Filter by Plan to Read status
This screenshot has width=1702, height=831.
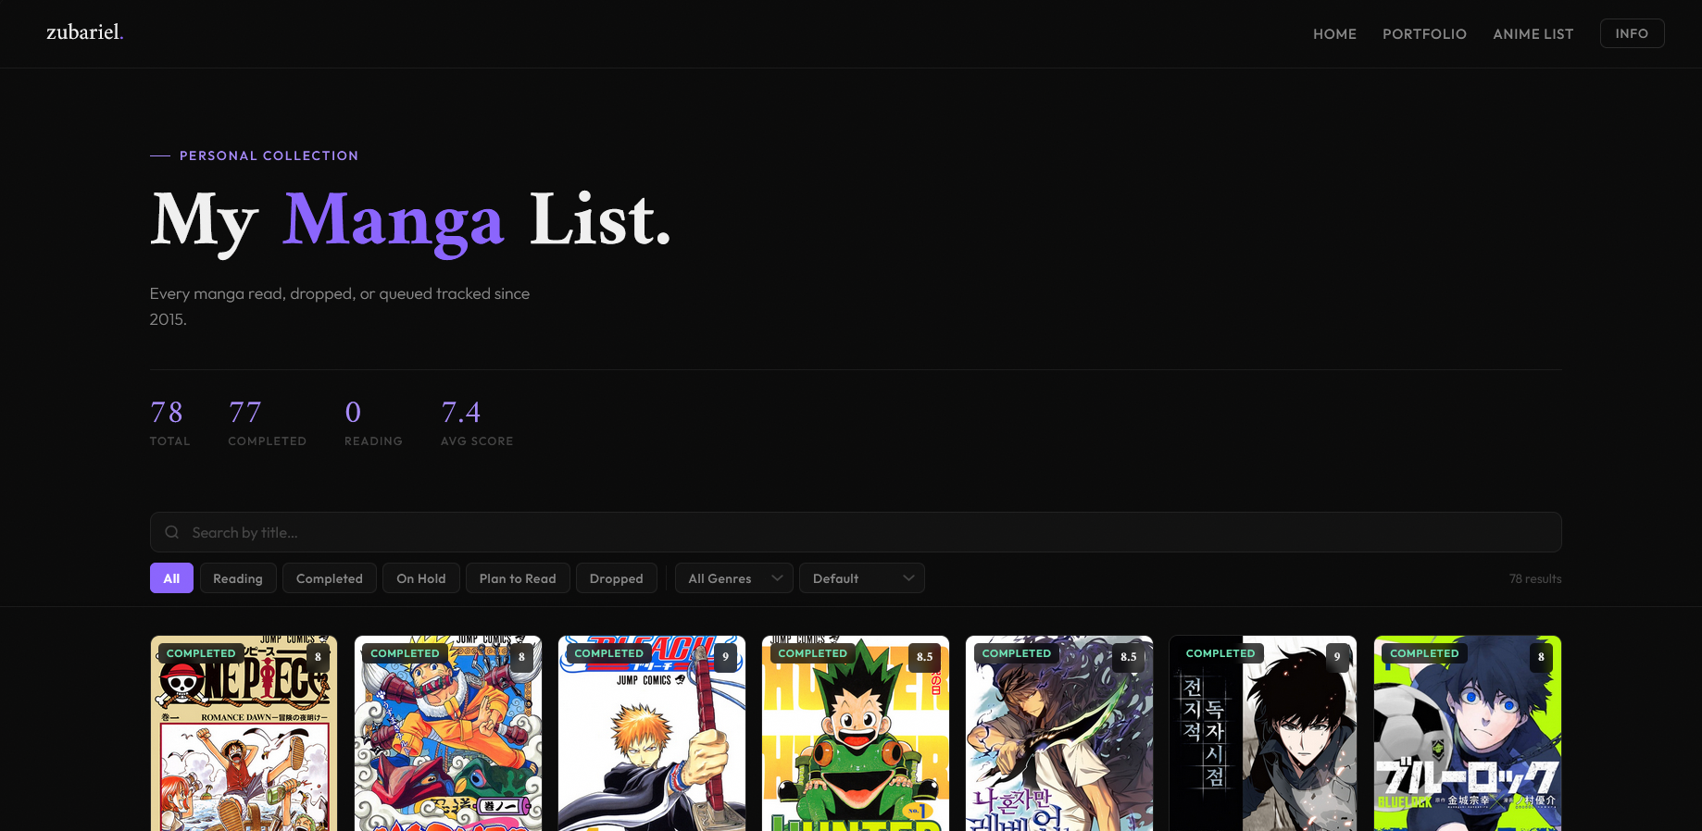(518, 578)
